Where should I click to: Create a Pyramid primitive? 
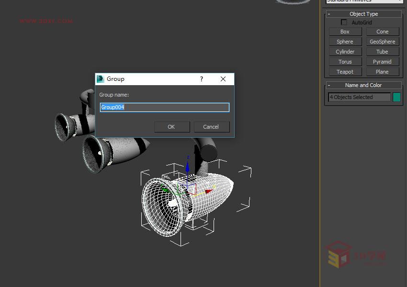click(382, 61)
